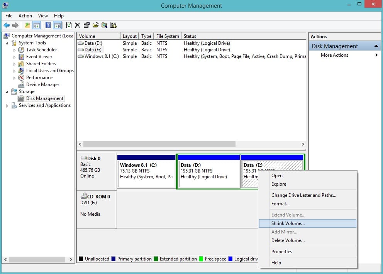This screenshot has width=383, height=274.
Task: Expand Services and Applications arrow
Action: [x=7, y=106]
